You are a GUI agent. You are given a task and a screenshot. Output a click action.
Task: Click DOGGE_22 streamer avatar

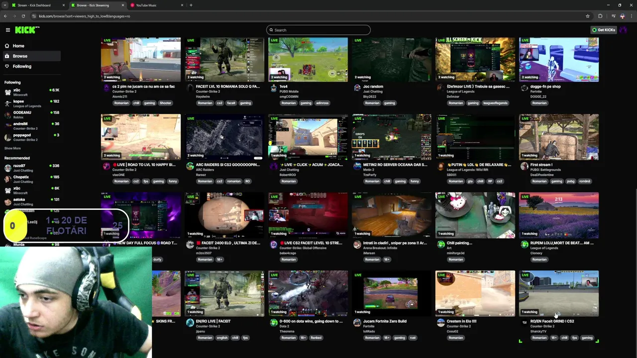pos(524,88)
